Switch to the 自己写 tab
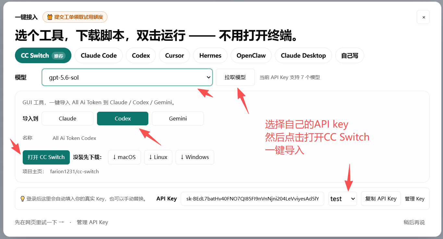The height and width of the screenshot is (239, 443). click(x=350, y=55)
